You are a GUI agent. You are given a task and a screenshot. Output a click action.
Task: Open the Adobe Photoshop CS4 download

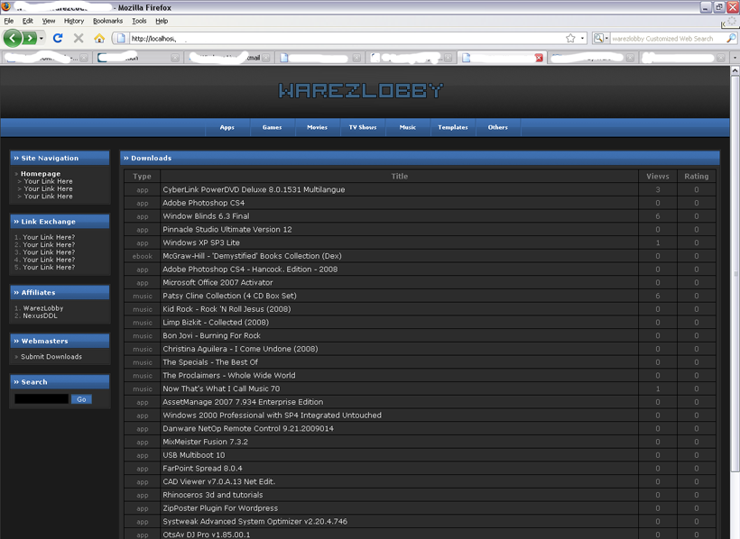point(203,203)
